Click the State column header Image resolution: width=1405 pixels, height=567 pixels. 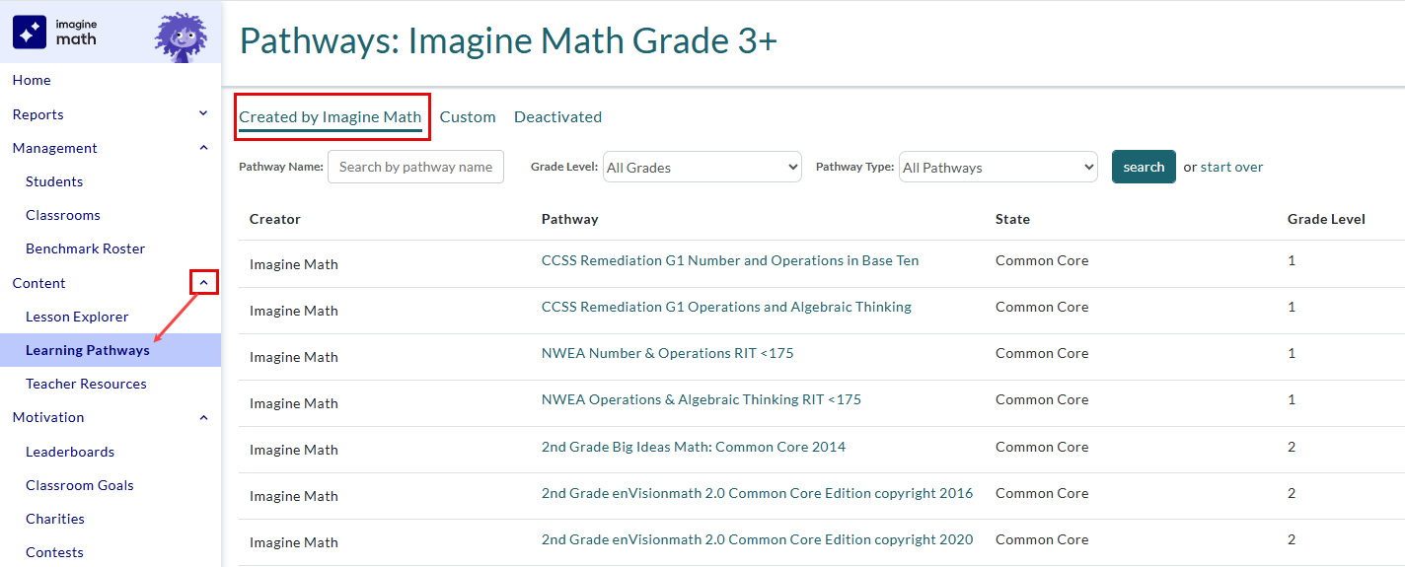pos(1012,219)
